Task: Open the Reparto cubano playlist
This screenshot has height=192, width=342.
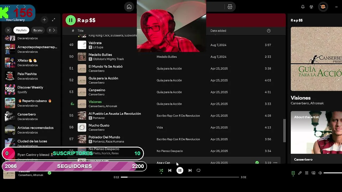Action: 32,103
